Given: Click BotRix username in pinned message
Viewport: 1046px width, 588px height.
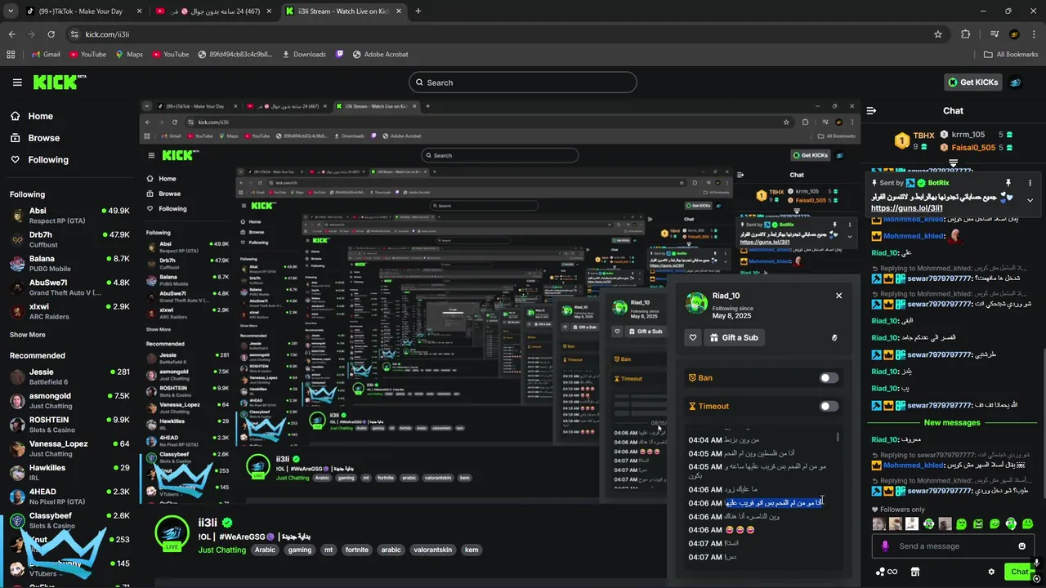Looking at the screenshot, I should [939, 183].
